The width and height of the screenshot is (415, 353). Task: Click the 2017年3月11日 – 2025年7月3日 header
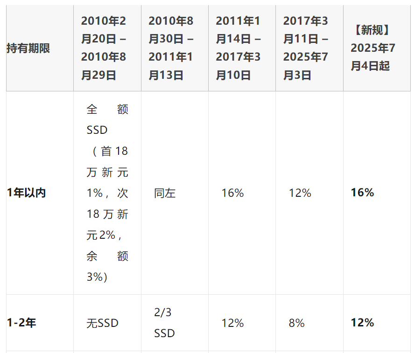pos(306,48)
